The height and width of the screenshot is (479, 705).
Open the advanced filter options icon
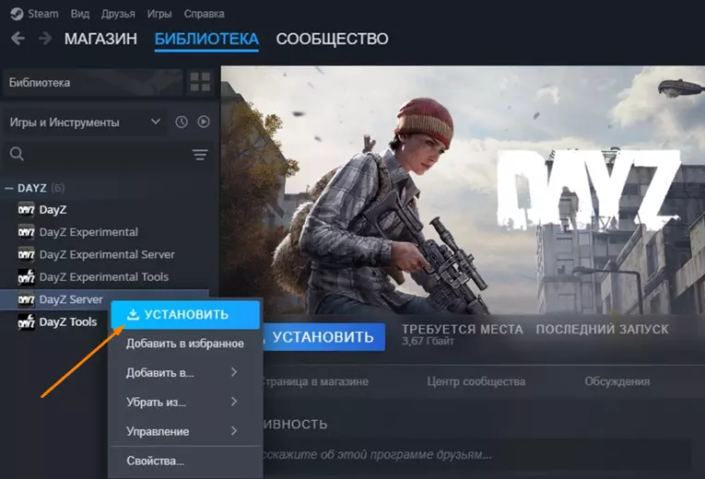200,155
